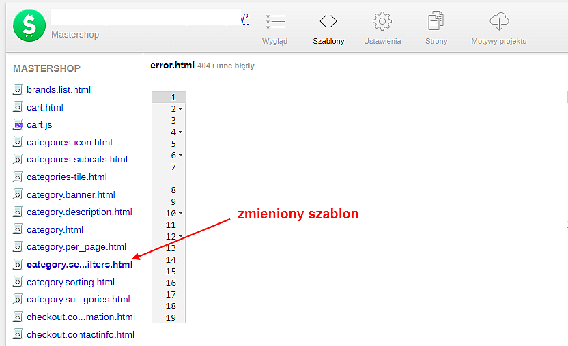
Task: Click the file icon beside cart.html
Action: coord(17,106)
